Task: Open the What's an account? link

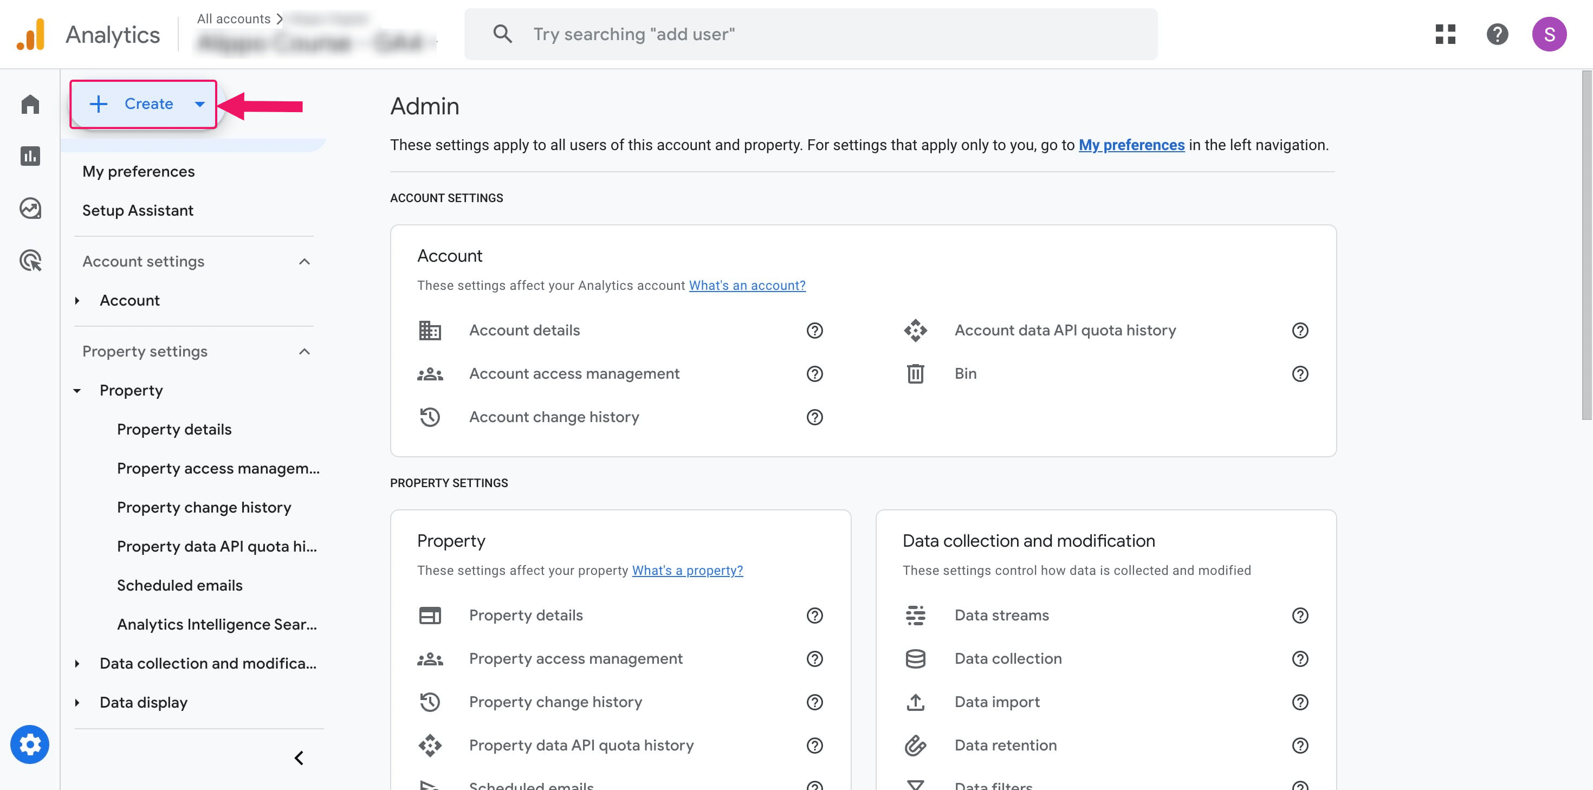Action: tap(747, 285)
